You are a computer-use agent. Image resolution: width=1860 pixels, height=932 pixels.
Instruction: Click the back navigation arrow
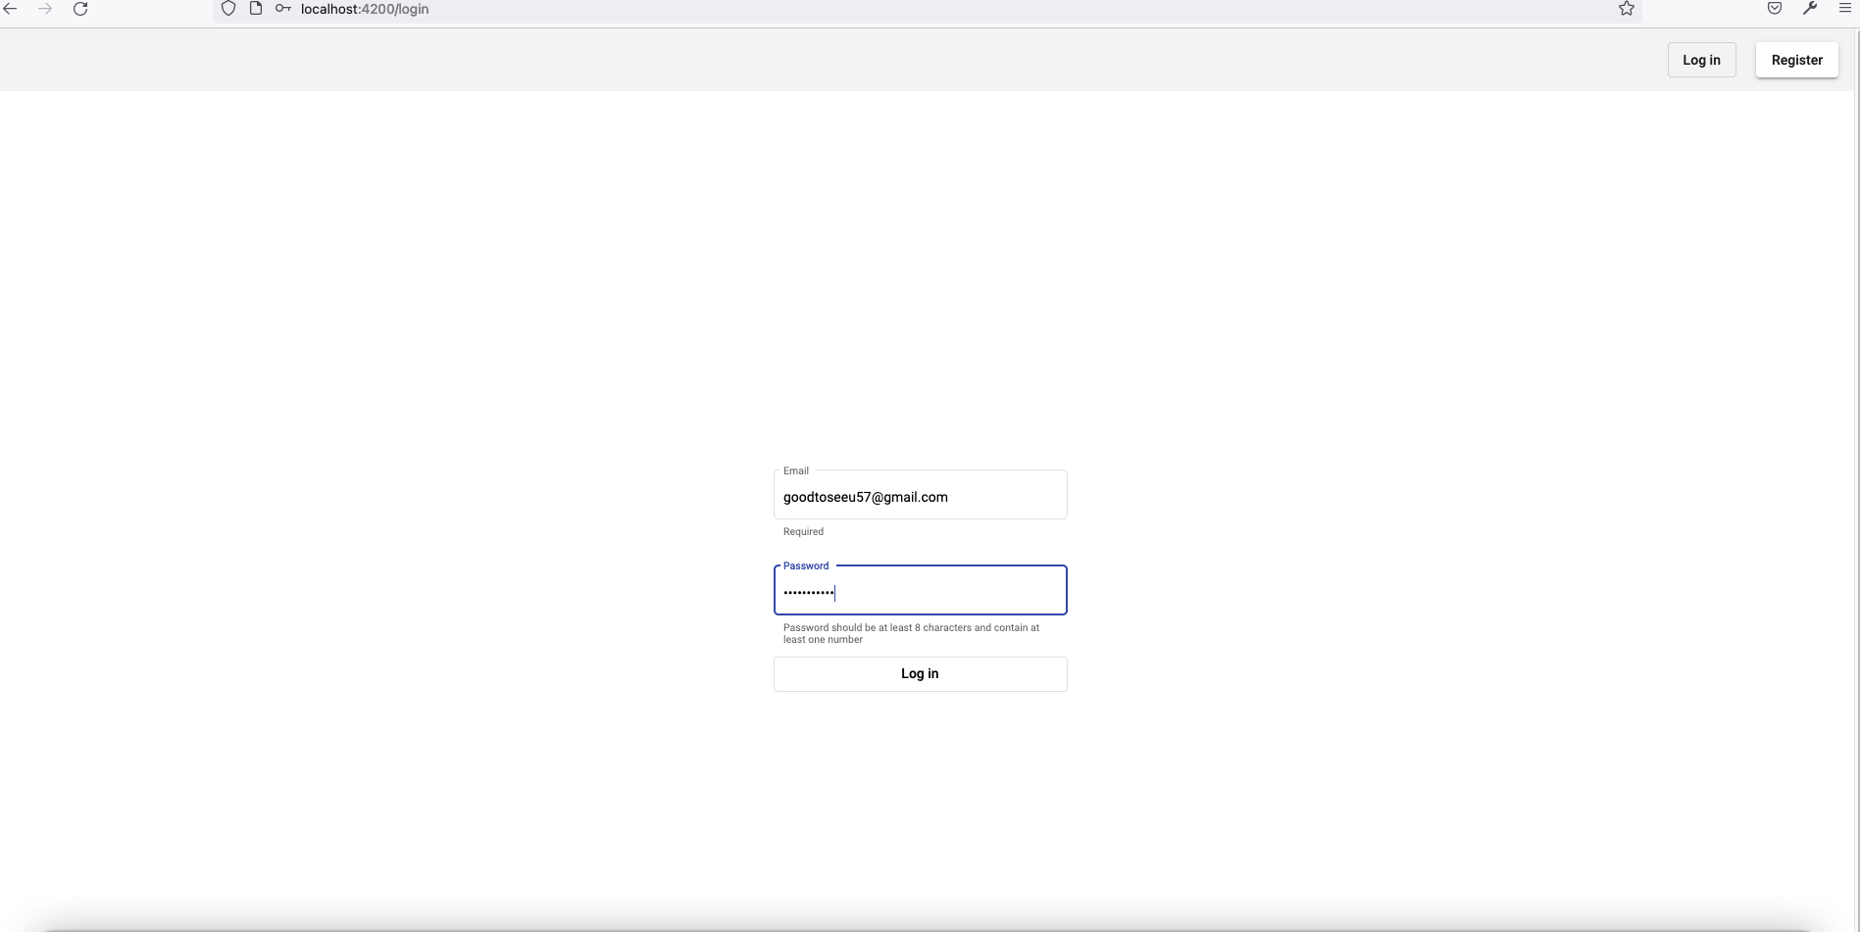pos(11,9)
